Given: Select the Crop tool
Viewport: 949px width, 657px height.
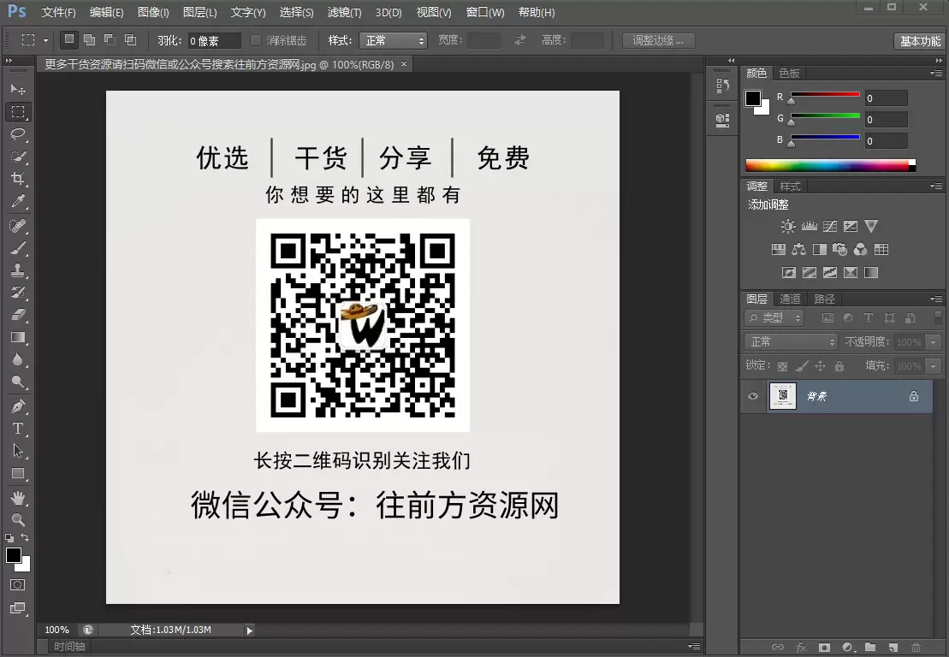Looking at the screenshot, I should (18, 179).
